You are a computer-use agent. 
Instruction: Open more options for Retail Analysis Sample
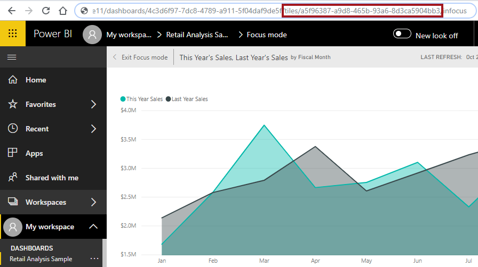(94, 259)
